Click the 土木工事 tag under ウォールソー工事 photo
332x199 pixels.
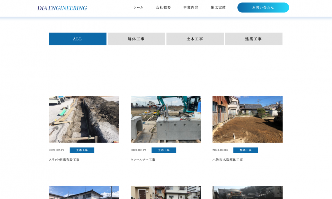[x=164, y=150]
